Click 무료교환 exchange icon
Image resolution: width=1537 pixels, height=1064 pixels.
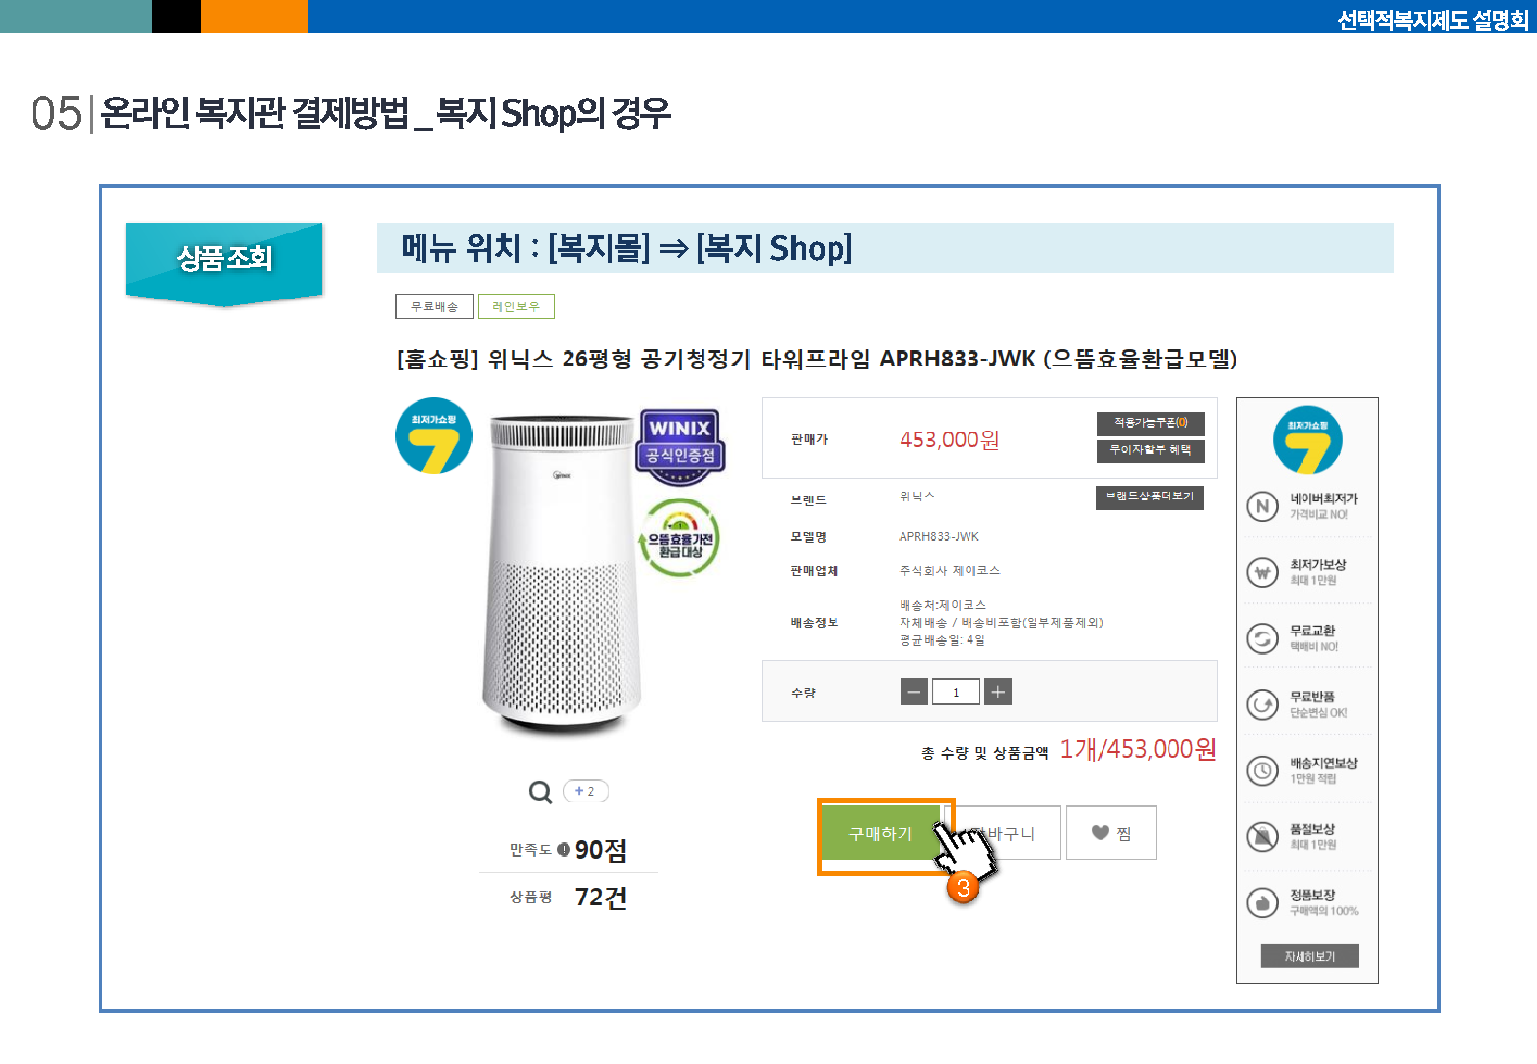[x=1262, y=638]
